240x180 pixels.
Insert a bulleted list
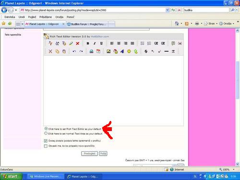point(142,43)
